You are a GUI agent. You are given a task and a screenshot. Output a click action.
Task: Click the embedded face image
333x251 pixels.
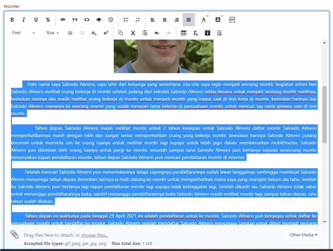[164, 56]
